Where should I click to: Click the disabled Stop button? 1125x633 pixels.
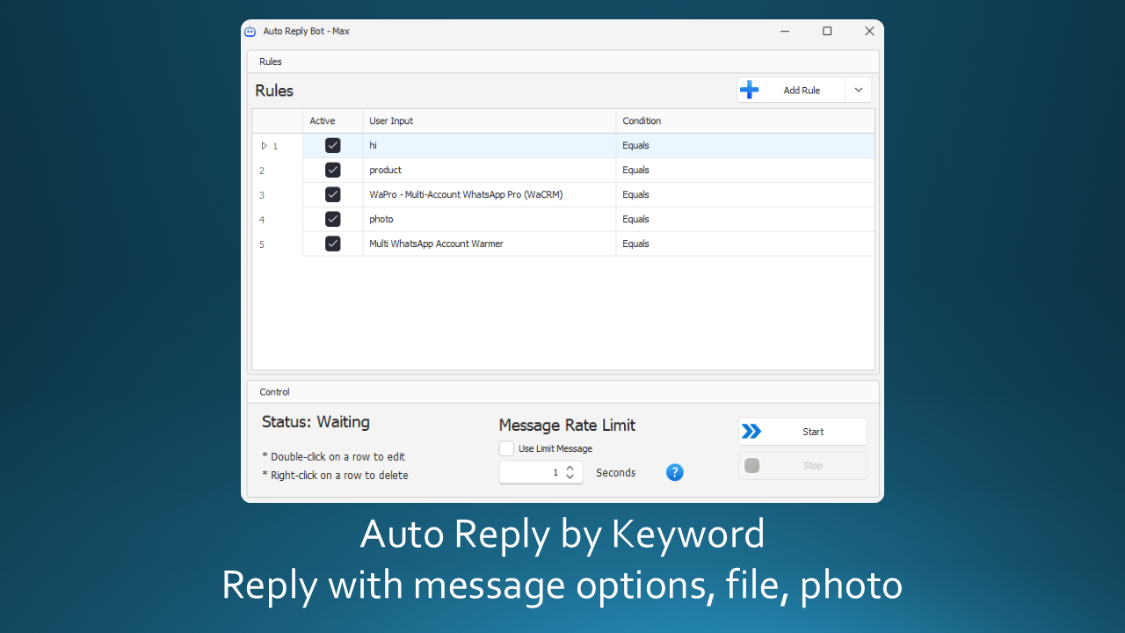click(x=802, y=465)
